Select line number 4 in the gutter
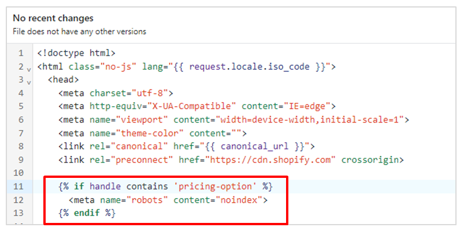Viewport: 460px width, 231px height. pos(21,93)
